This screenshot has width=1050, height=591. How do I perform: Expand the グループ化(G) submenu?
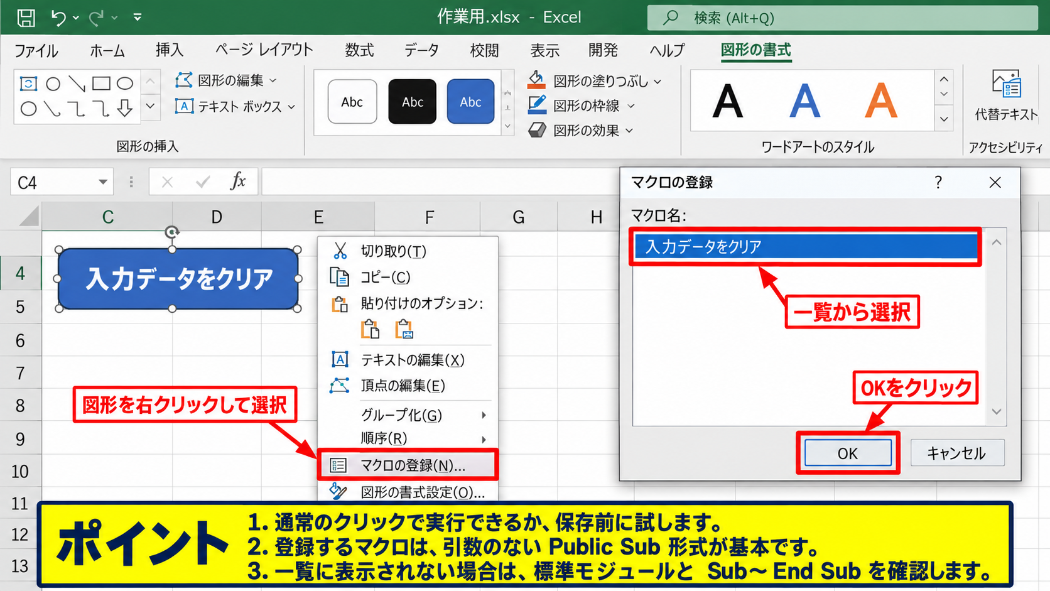[x=408, y=415]
